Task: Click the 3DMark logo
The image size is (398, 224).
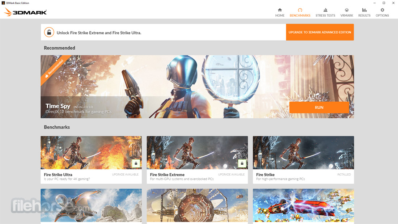Action: tap(25, 12)
